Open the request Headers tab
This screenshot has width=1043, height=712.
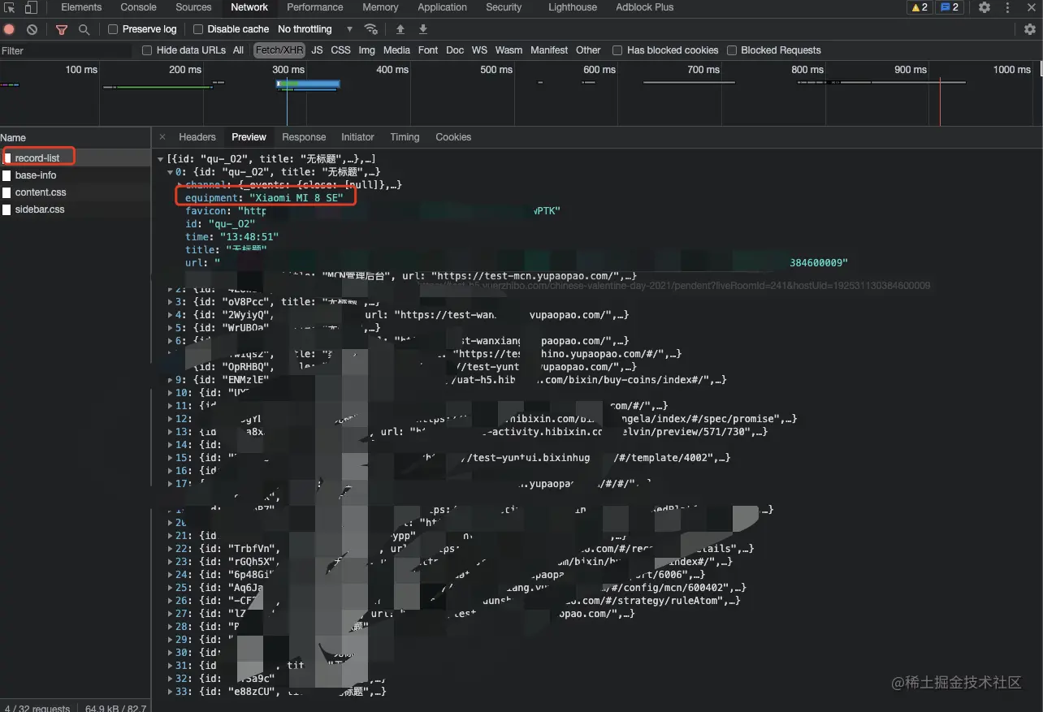click(197, 137)
